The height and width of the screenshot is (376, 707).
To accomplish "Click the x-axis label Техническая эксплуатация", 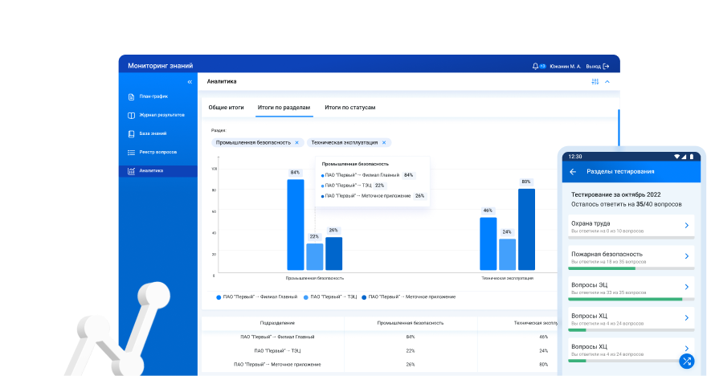I will 507,278.
